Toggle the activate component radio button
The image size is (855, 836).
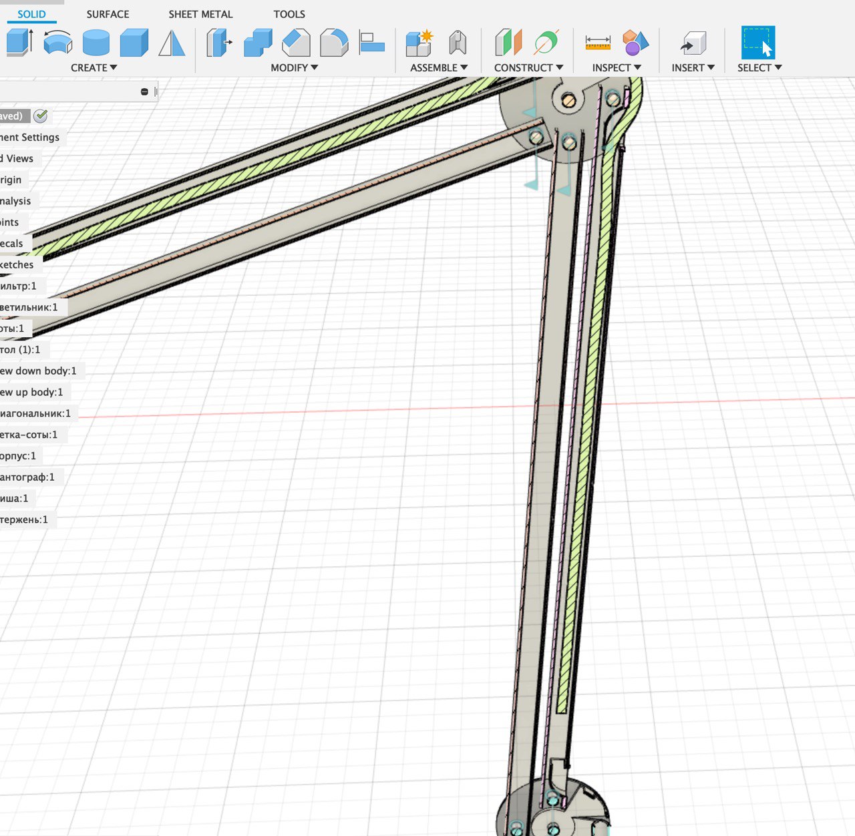click(41, 116)
